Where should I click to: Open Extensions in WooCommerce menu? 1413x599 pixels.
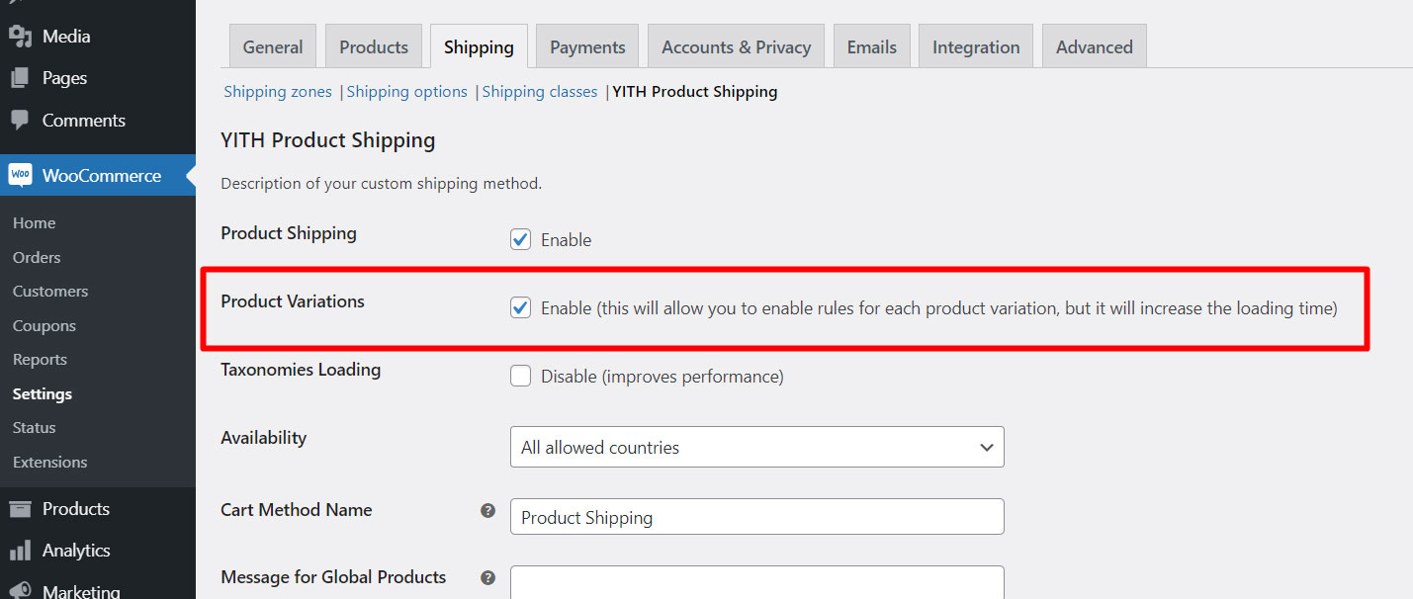pyautogui.click(x=50, y=462)
